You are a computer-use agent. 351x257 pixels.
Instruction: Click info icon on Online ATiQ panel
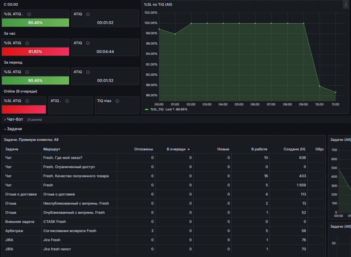(x=67, y=101)
